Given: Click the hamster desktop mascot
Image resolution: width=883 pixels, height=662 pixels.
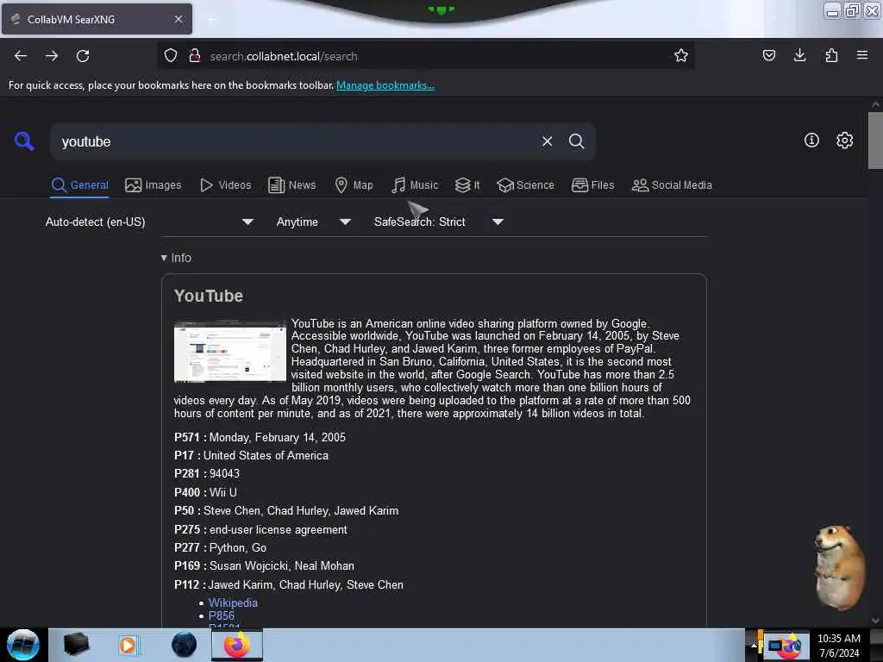Looking at the screenshot, I should (839, 567).
